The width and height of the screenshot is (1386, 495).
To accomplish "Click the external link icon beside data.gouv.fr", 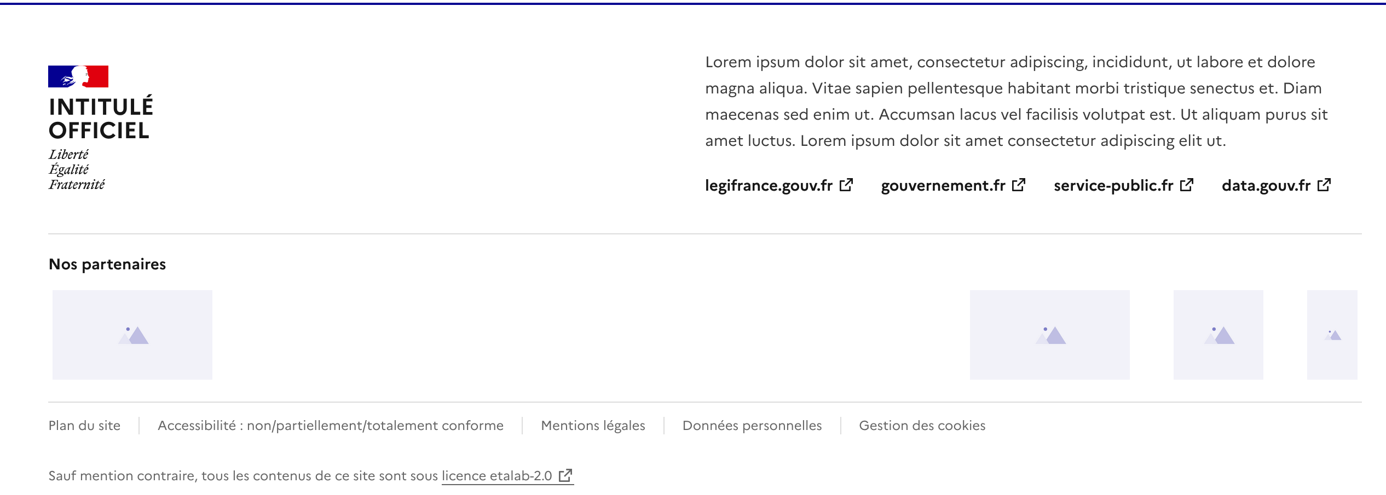I will click(1324, 185).
